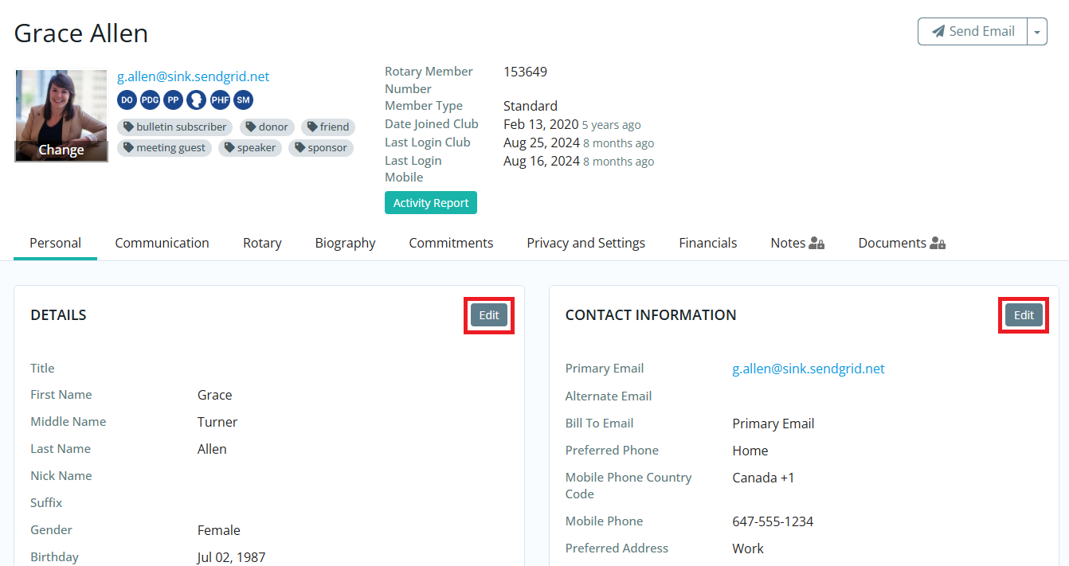Viewport: 1069px width, 566px height.
Task: Edit the Contact Information section
Action: click(1024, 315)
